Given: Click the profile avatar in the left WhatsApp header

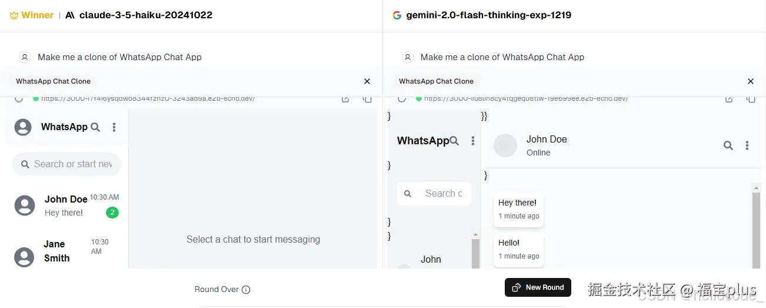Looking at the screenshot, I should [x=23, y=127].
